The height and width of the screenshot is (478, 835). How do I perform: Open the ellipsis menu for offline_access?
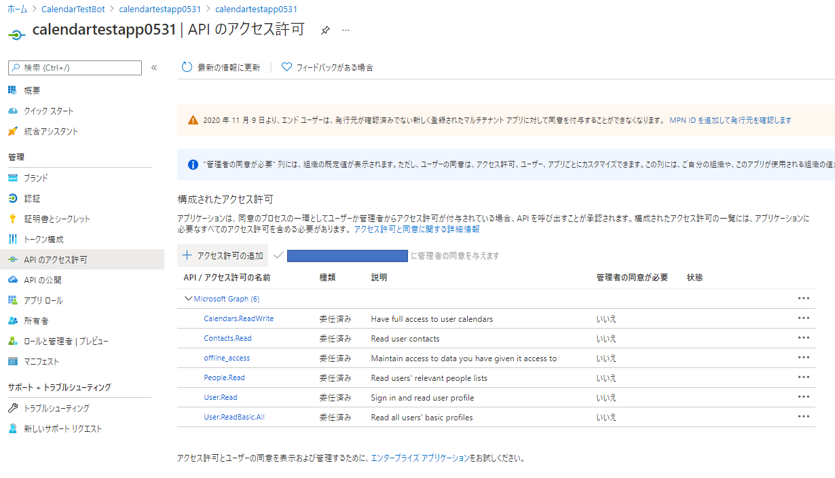tap(804, 357)
